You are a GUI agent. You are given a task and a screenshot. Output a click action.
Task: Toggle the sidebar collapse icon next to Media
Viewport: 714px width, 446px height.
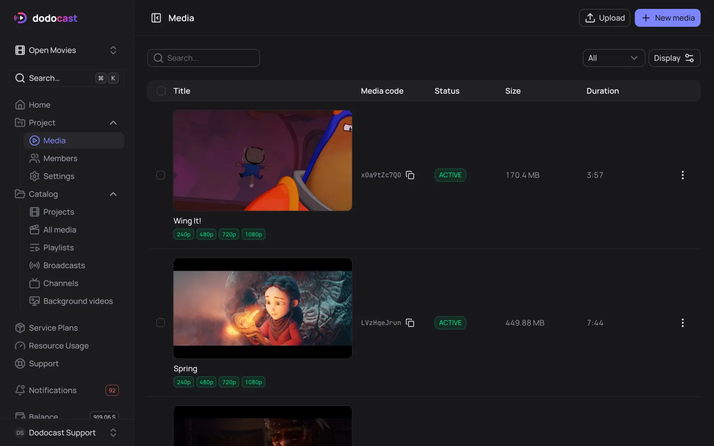pos(156,18)
